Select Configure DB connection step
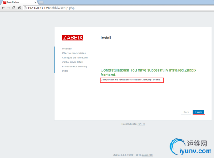Screen dimensions: 214x158 75,57
